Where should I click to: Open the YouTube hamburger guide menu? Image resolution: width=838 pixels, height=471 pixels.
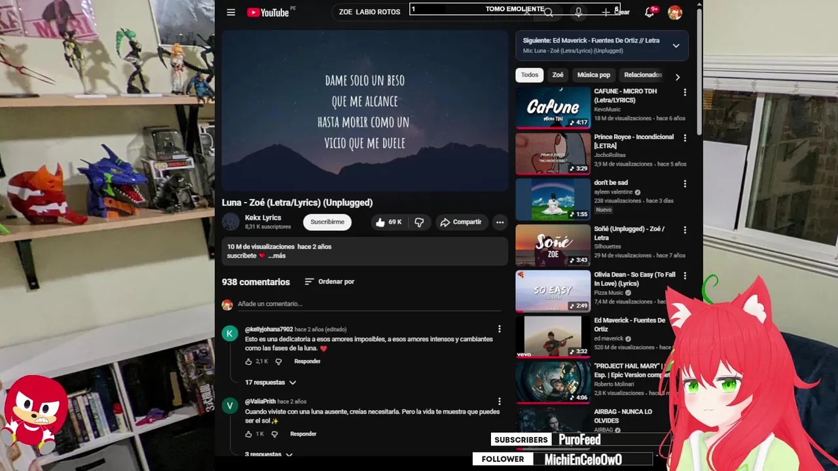(230, 12)
